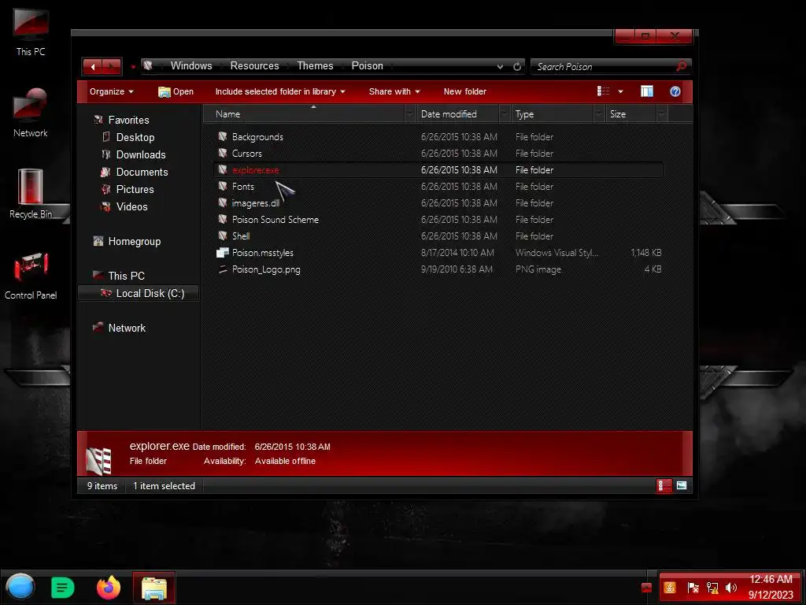Image resolution: width=806 pixels, height=605 pixels.
Task: Click the Open toolbar button
Action: pyautogui.click(x=176, y=91)
